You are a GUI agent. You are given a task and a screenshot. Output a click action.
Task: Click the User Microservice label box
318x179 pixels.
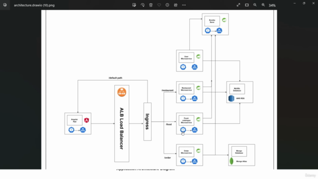click(186, 58)
